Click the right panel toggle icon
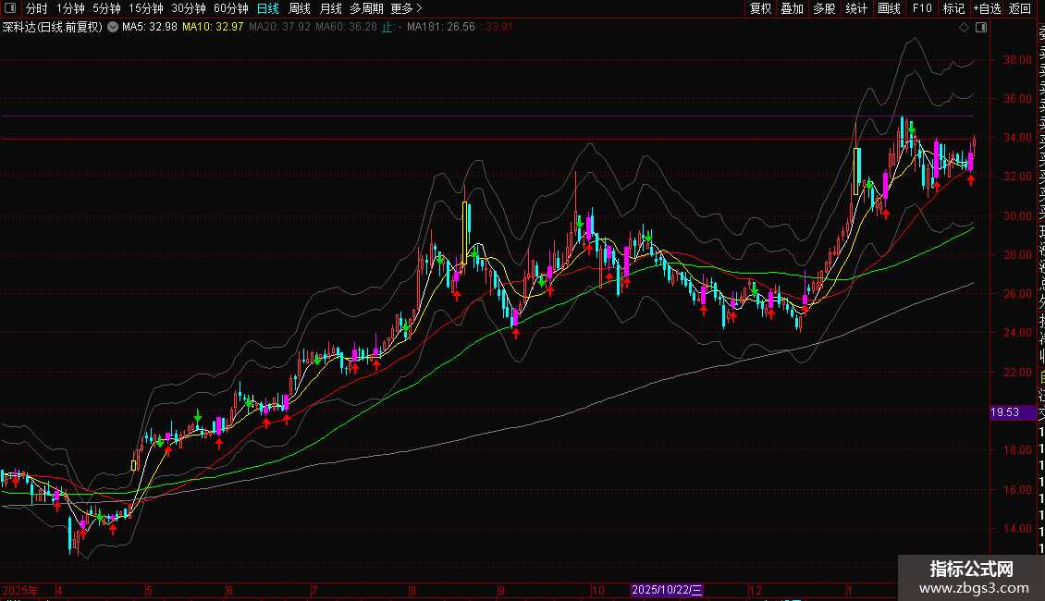 click(981, 28)
